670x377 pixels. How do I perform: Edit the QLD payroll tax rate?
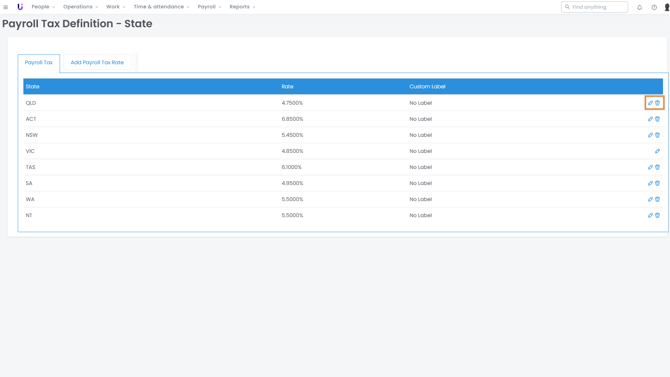click(650, 103)
